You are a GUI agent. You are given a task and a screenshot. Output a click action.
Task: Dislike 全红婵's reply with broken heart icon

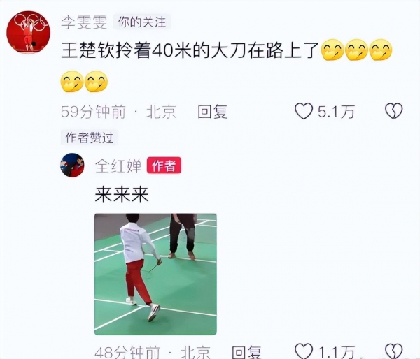(393, 351)
